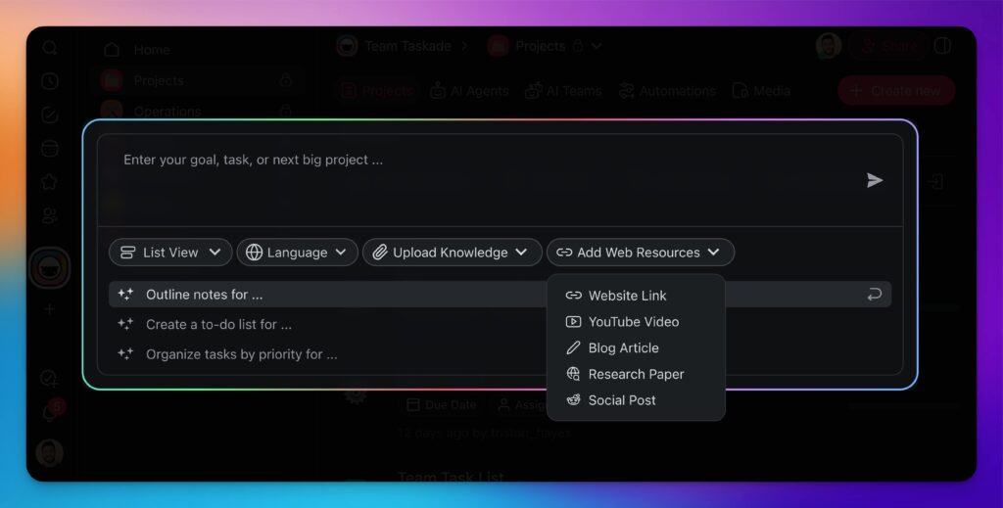Click the people icon in left sidebar
This screenshot has width=1003, height=508.
(x=49, y=215)
